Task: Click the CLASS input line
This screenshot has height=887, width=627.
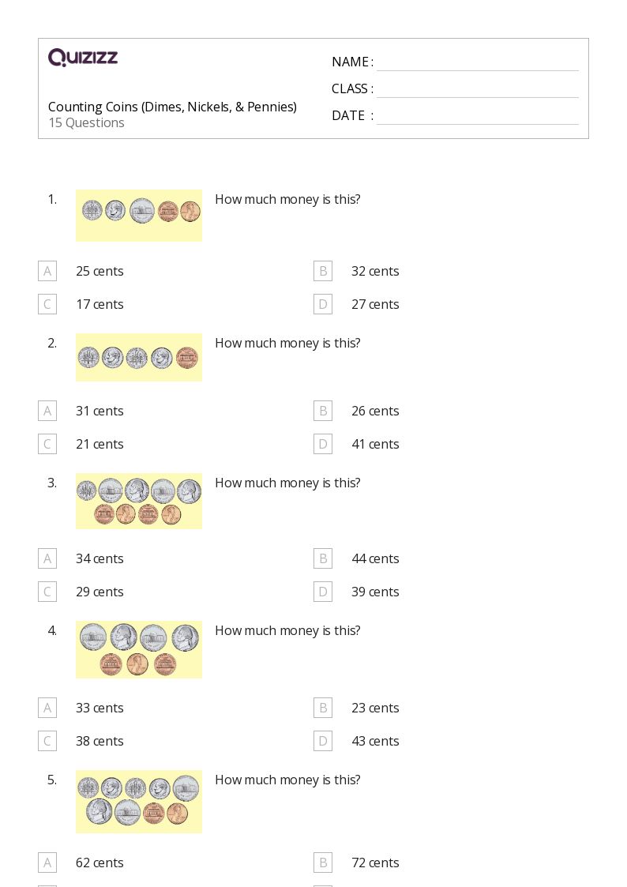Action: point(478,90)
